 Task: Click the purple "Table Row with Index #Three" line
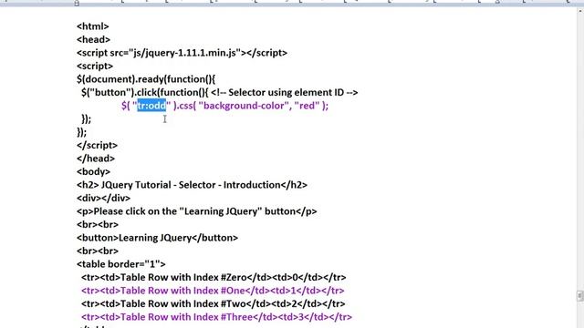pos(216,317)
